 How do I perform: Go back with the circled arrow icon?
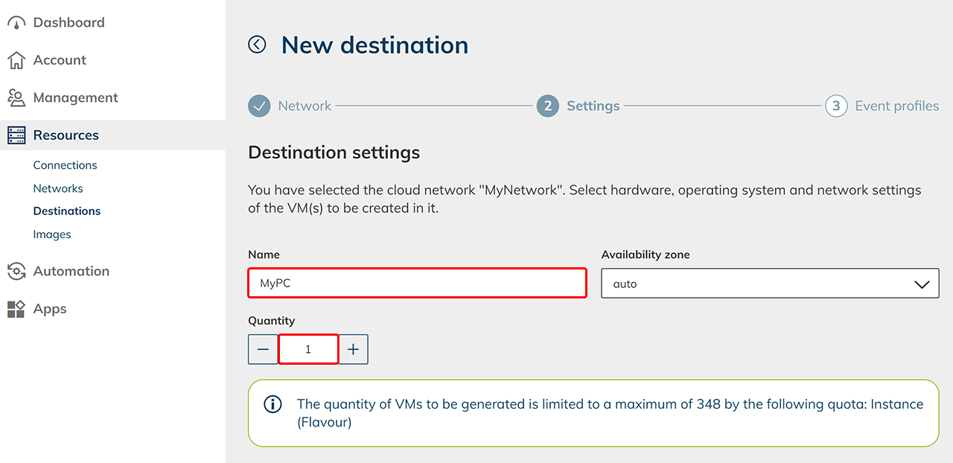point(257,45)
